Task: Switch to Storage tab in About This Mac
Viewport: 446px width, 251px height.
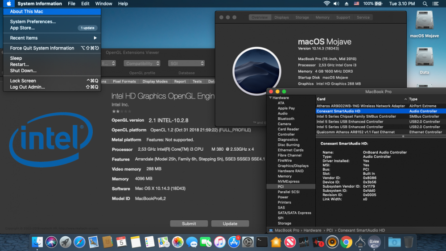Action: (x=302, y=17)
